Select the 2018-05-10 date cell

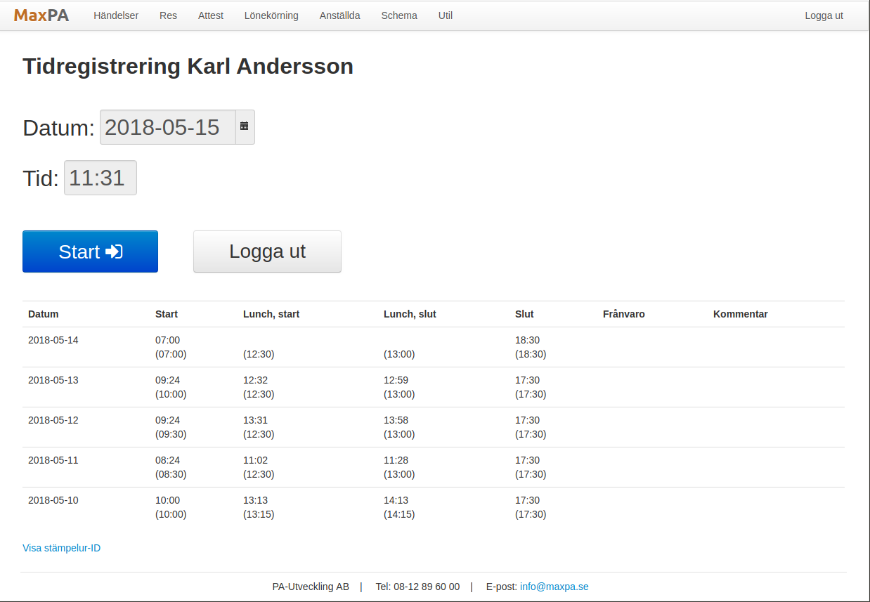53,500
